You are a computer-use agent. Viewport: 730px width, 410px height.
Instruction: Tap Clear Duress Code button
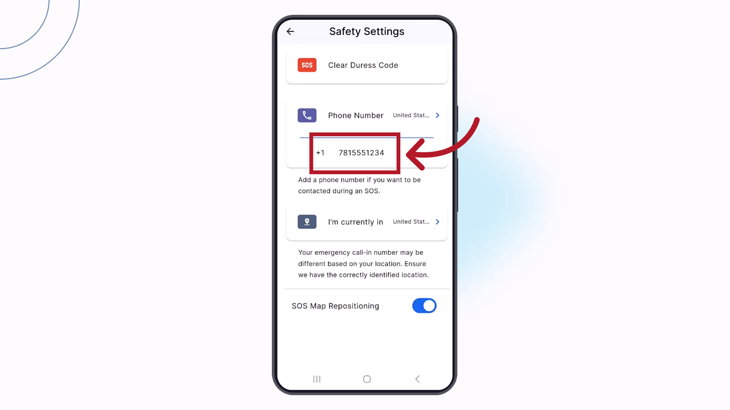click(367, 65)
